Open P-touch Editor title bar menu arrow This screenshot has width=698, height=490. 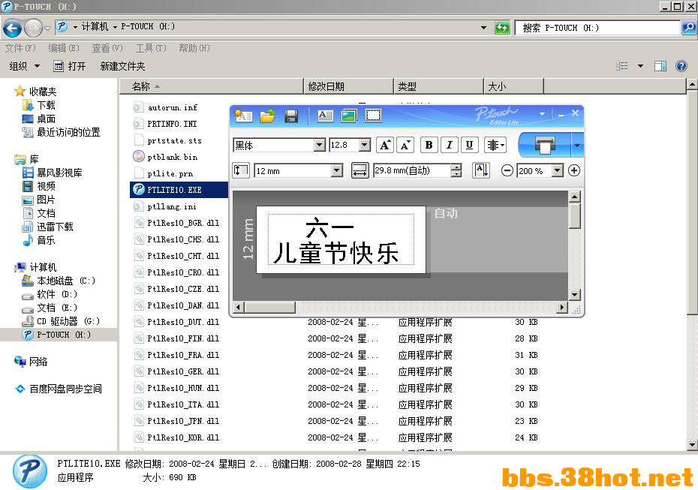[x=542, y=114]
